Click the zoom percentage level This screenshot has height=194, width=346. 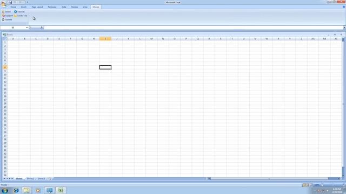click(x=317, y=185)
